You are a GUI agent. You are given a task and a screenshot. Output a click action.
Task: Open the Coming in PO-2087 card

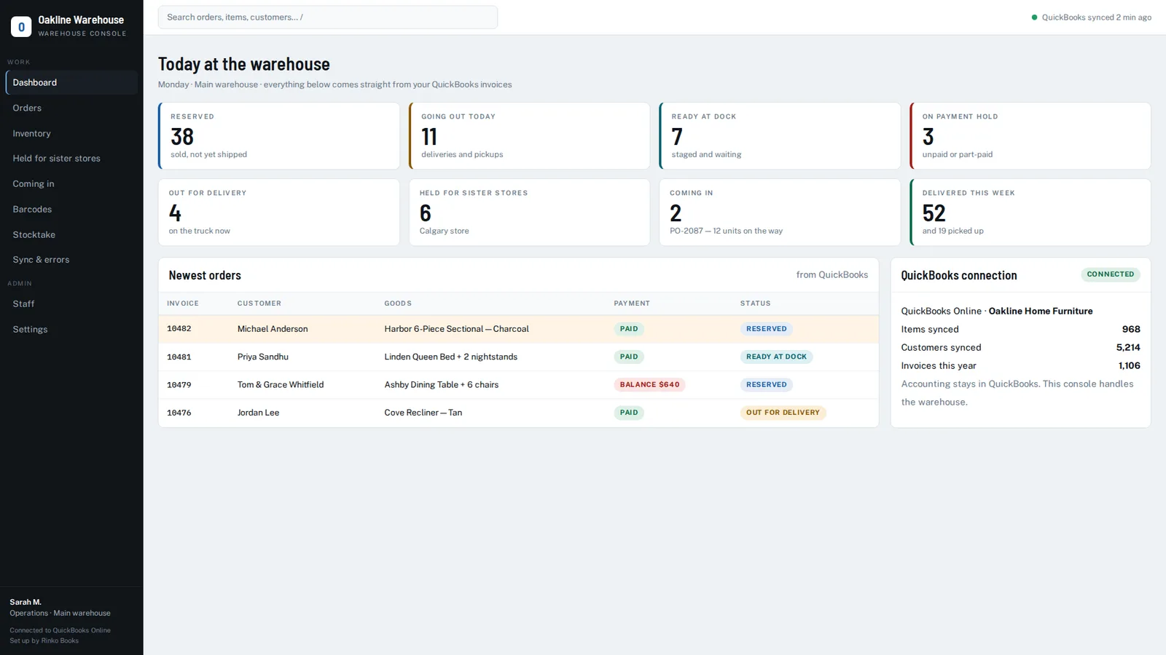780,213
